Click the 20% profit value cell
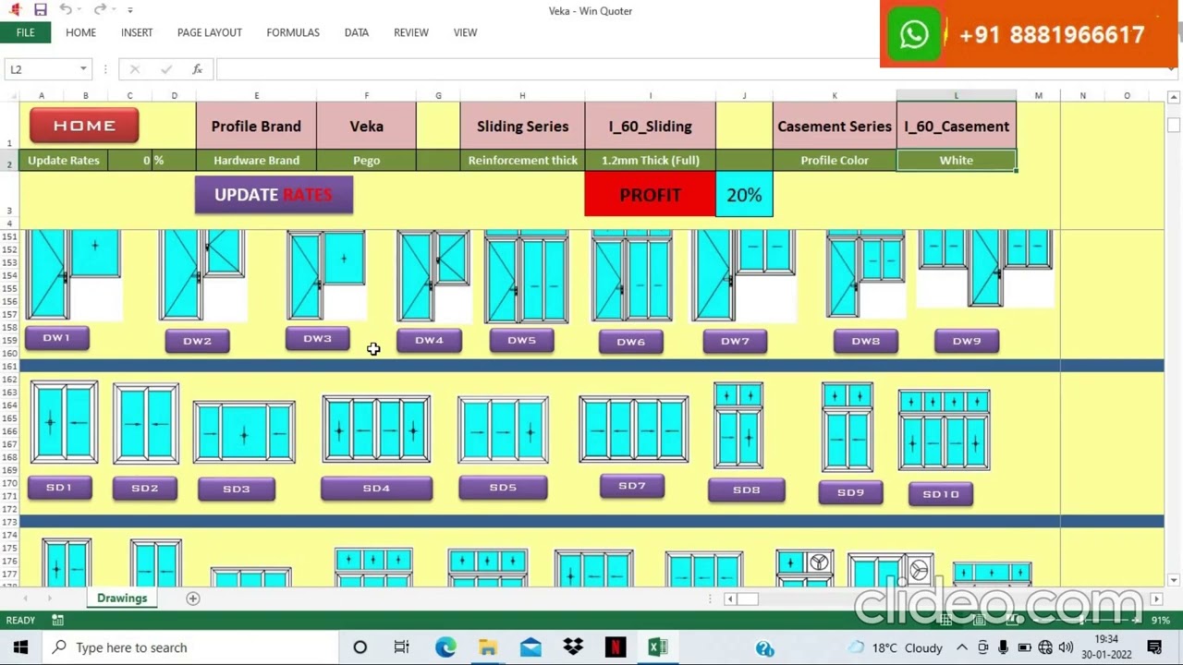1183x665 pixels. (x=744, y=195)
